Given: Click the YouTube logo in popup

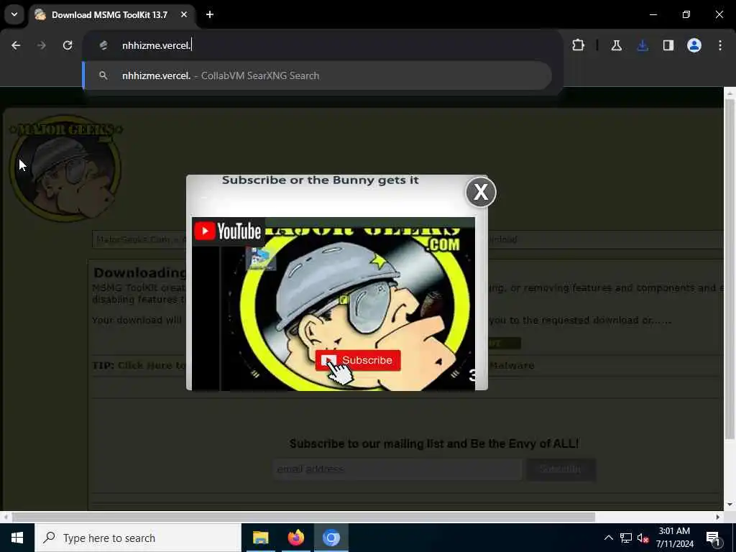Looking at the screenshot, I should point(228,231).
